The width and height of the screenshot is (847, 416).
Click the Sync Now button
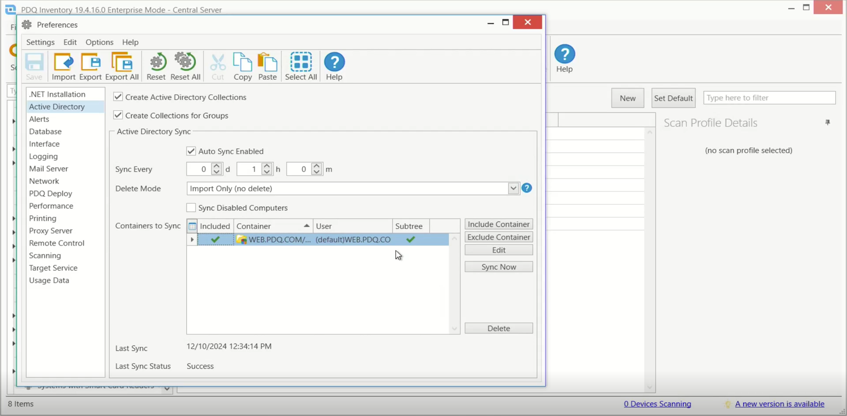click(x=498, y=267)
